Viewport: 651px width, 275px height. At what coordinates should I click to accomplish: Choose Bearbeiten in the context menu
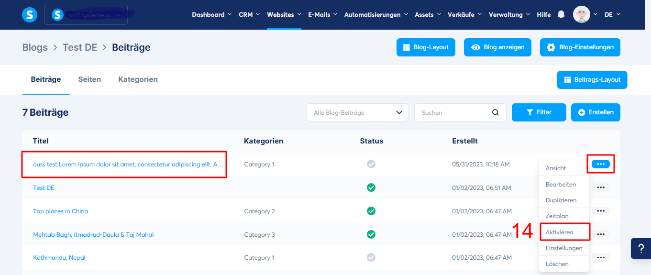[564, 184]
